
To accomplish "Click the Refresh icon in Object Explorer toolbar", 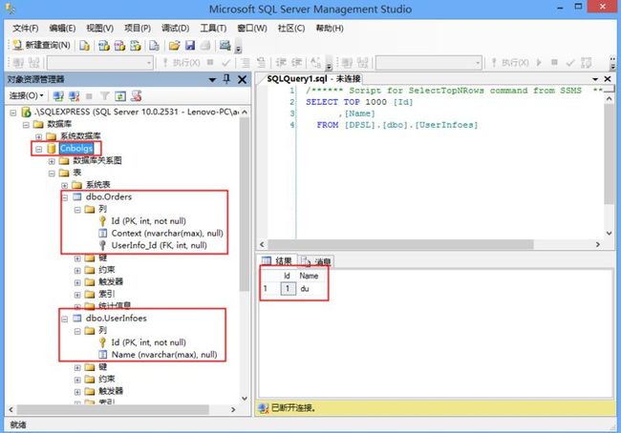I will coord(120,95).
